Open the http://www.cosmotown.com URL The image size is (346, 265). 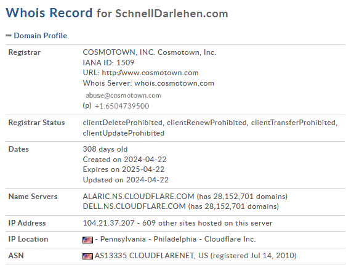tap(150, 73)
